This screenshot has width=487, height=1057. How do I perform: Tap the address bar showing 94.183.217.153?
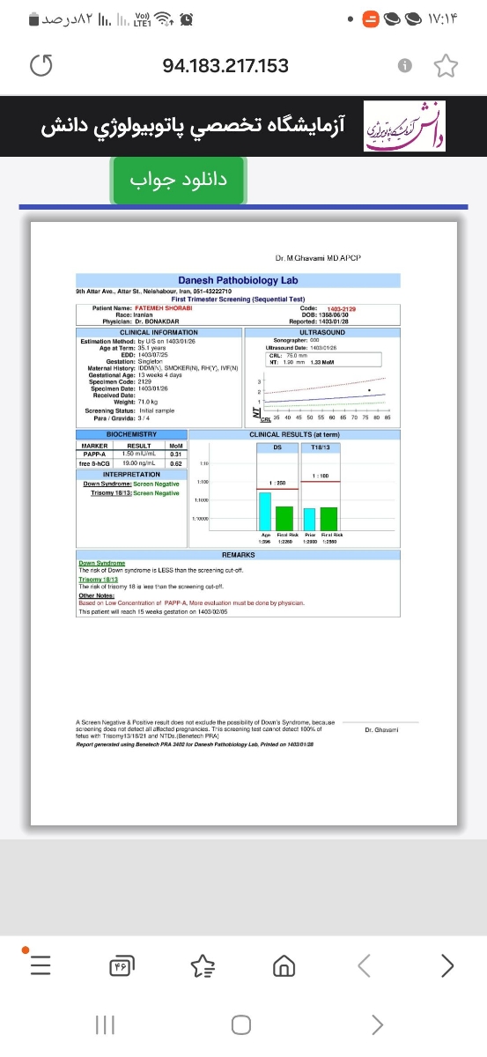[225, 66]
